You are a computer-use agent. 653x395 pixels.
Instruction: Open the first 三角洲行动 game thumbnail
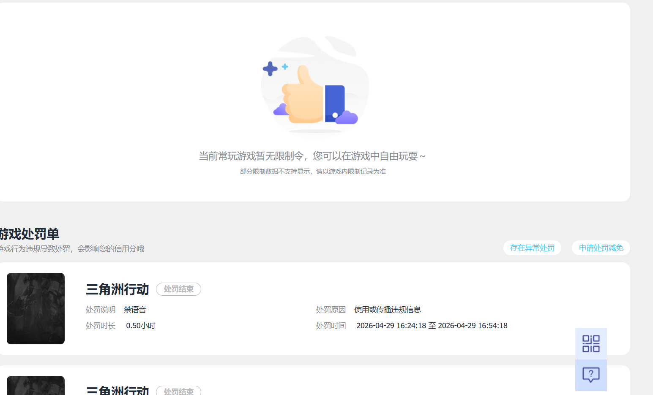[36, 308]
